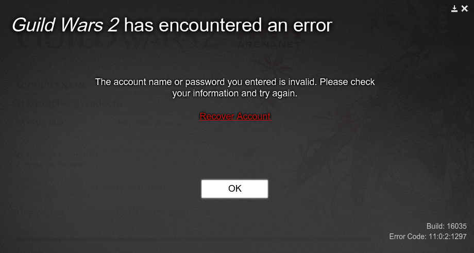Click the dimmed PASSWORD label
474x253 pixels.
[39, 123]
